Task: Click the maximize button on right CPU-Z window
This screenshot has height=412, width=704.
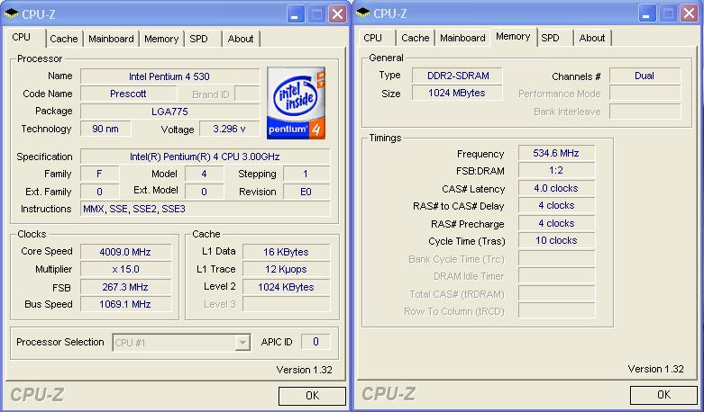Action: click(x=668, y=14)
